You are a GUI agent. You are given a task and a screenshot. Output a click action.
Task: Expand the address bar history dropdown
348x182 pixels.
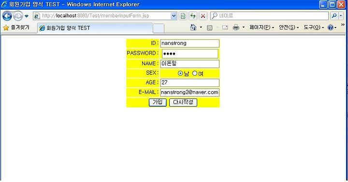coord(174,16)
